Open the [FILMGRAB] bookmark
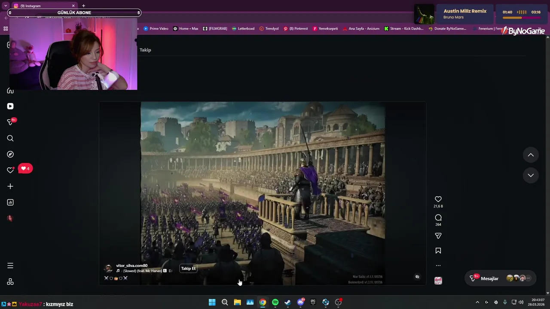550x309 pixels. point(215,29)
